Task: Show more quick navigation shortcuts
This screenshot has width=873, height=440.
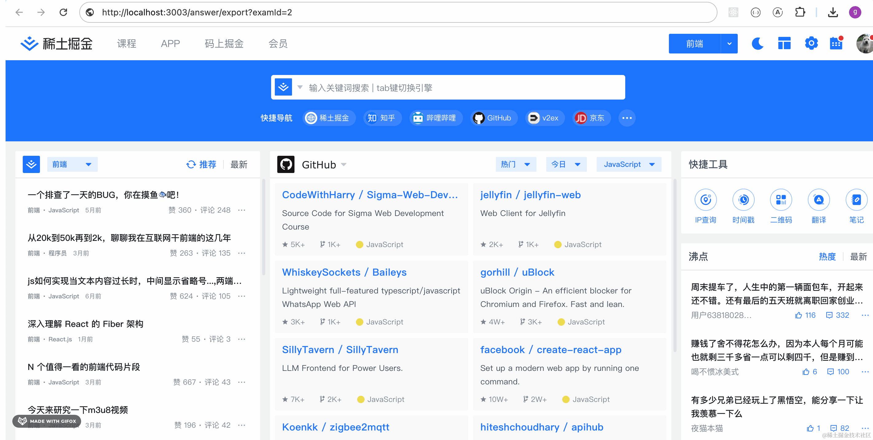Action: (626, 118)
